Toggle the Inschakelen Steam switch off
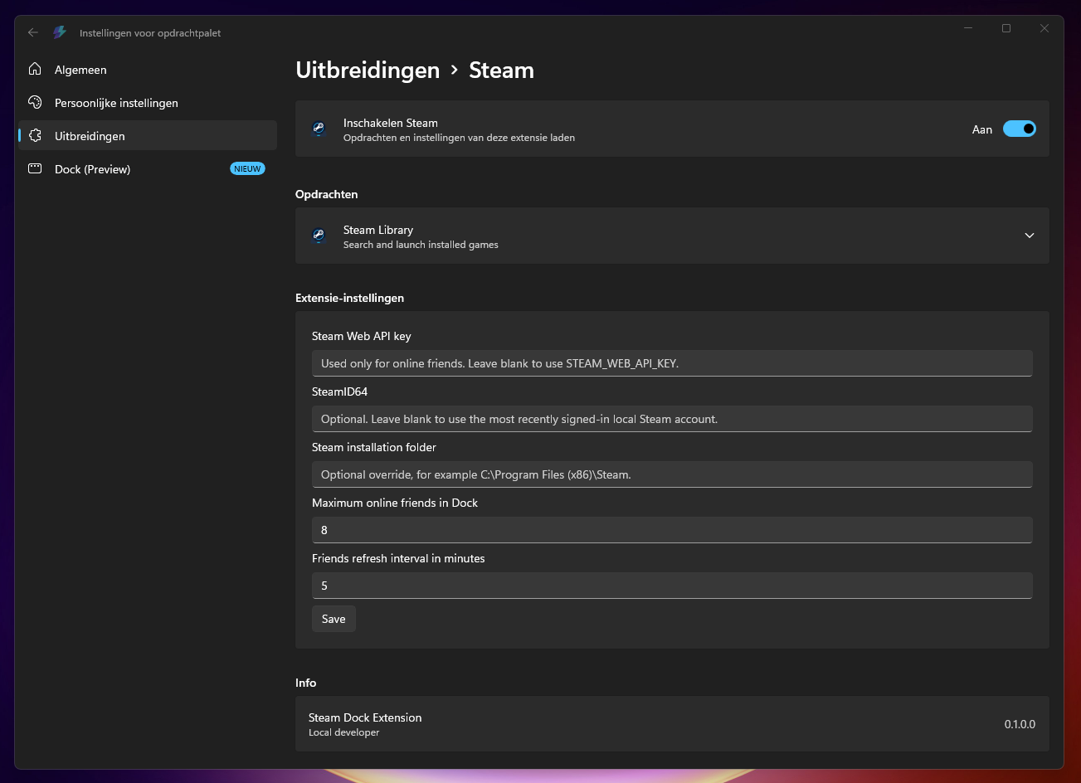Image resolution: width=1081 pixels, height=783 pixels. point(1020,129)
